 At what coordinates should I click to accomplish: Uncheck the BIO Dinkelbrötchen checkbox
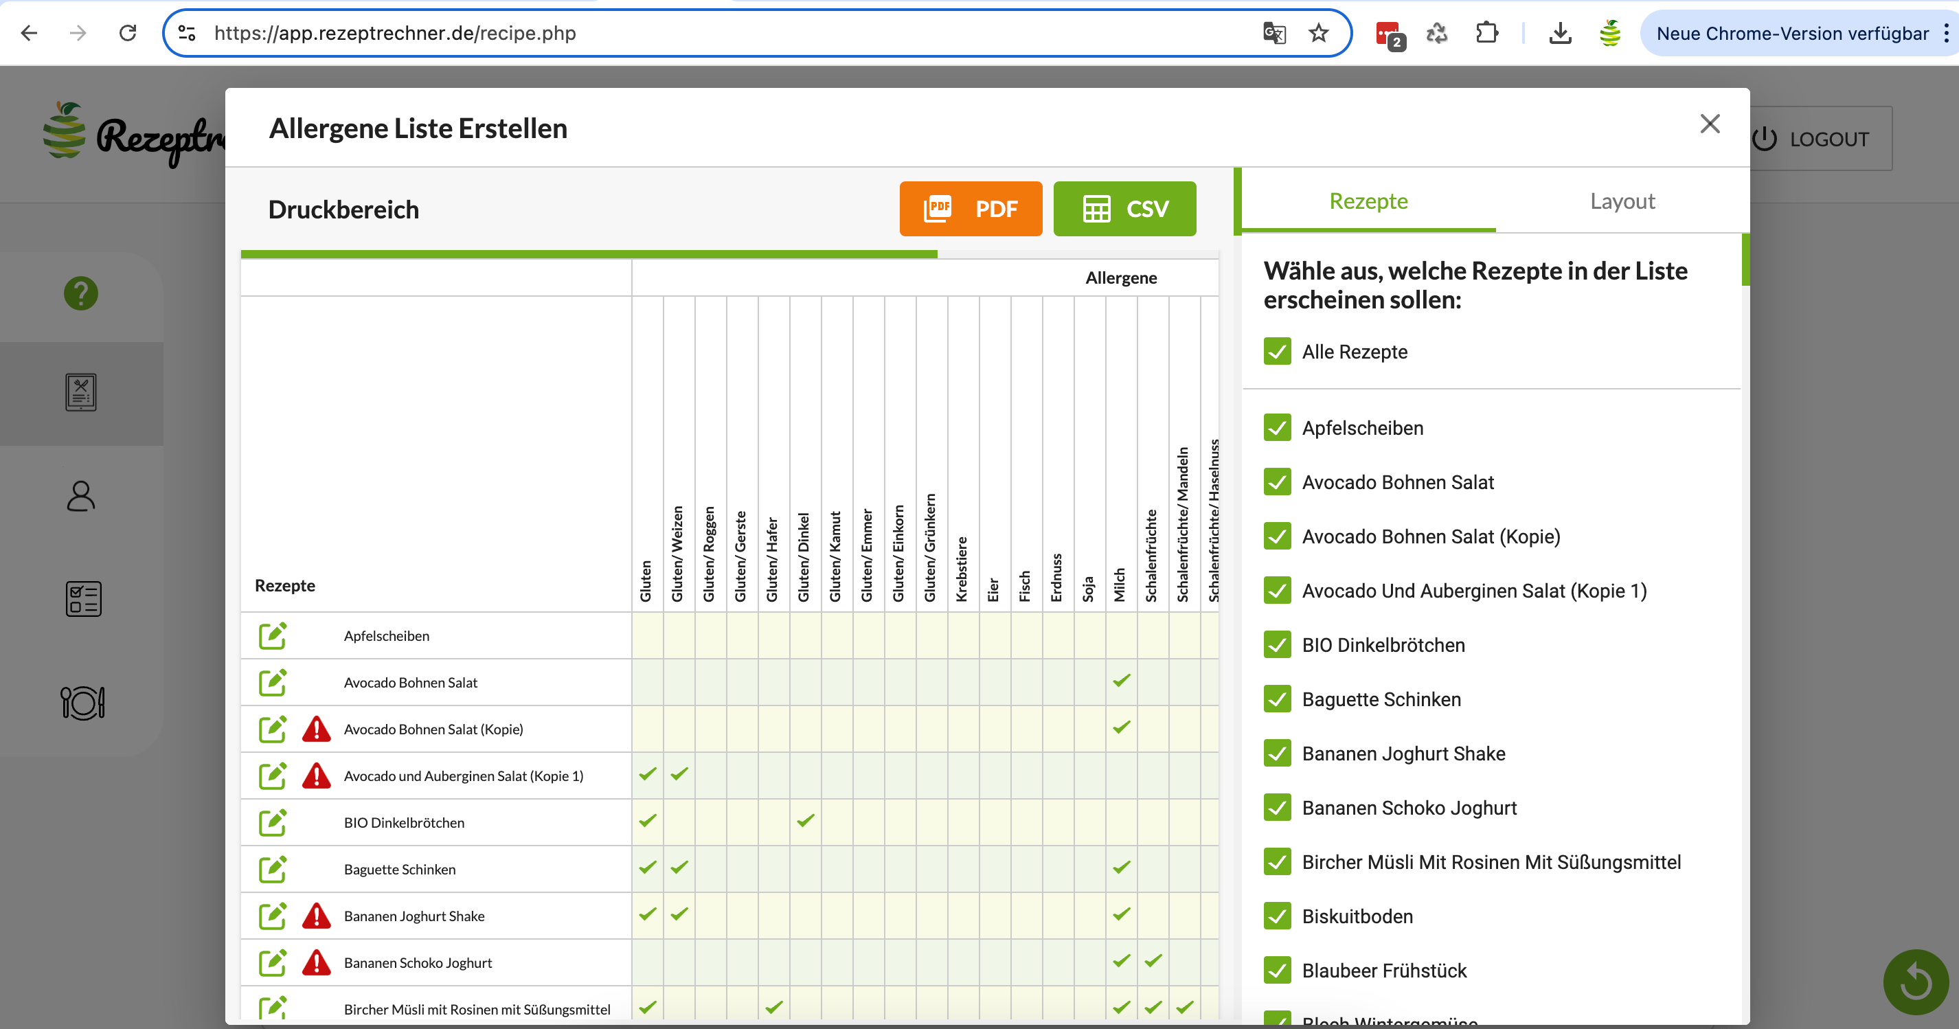coord(1277,645)
